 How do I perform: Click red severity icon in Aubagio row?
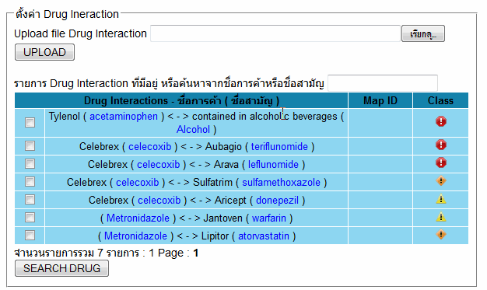pyautogui.click(x=441, y=145)
